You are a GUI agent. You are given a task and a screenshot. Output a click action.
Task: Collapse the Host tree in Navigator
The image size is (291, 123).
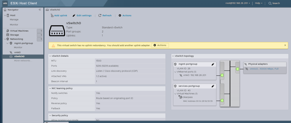[x=5, y=15]
